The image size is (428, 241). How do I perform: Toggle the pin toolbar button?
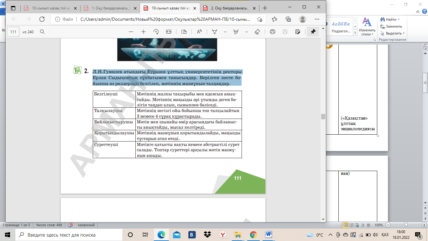point(313,32)
